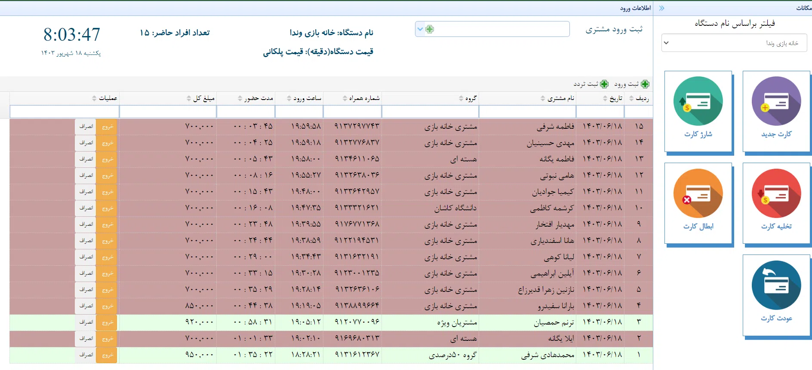Click خروج for محمدهادی شرفی row
812x370 pixels.
(x=107, y=355)
